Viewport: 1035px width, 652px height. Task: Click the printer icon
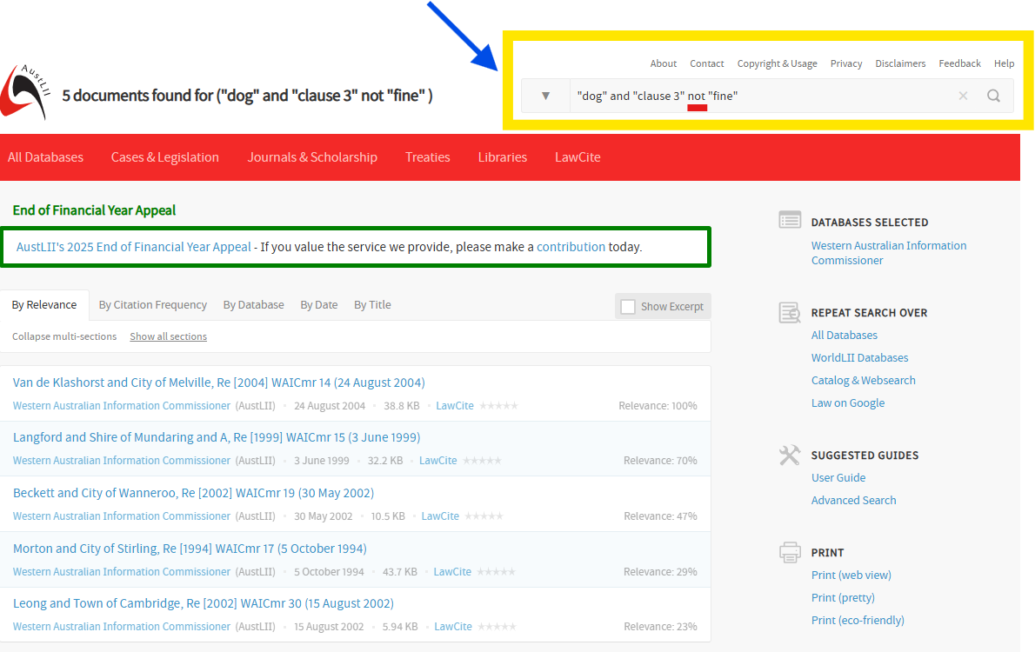coord(790,552)
